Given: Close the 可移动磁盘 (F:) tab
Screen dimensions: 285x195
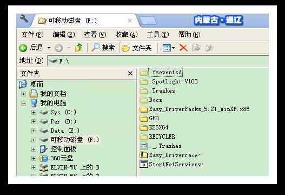Looking at the screenshot, I should [130, 21].
